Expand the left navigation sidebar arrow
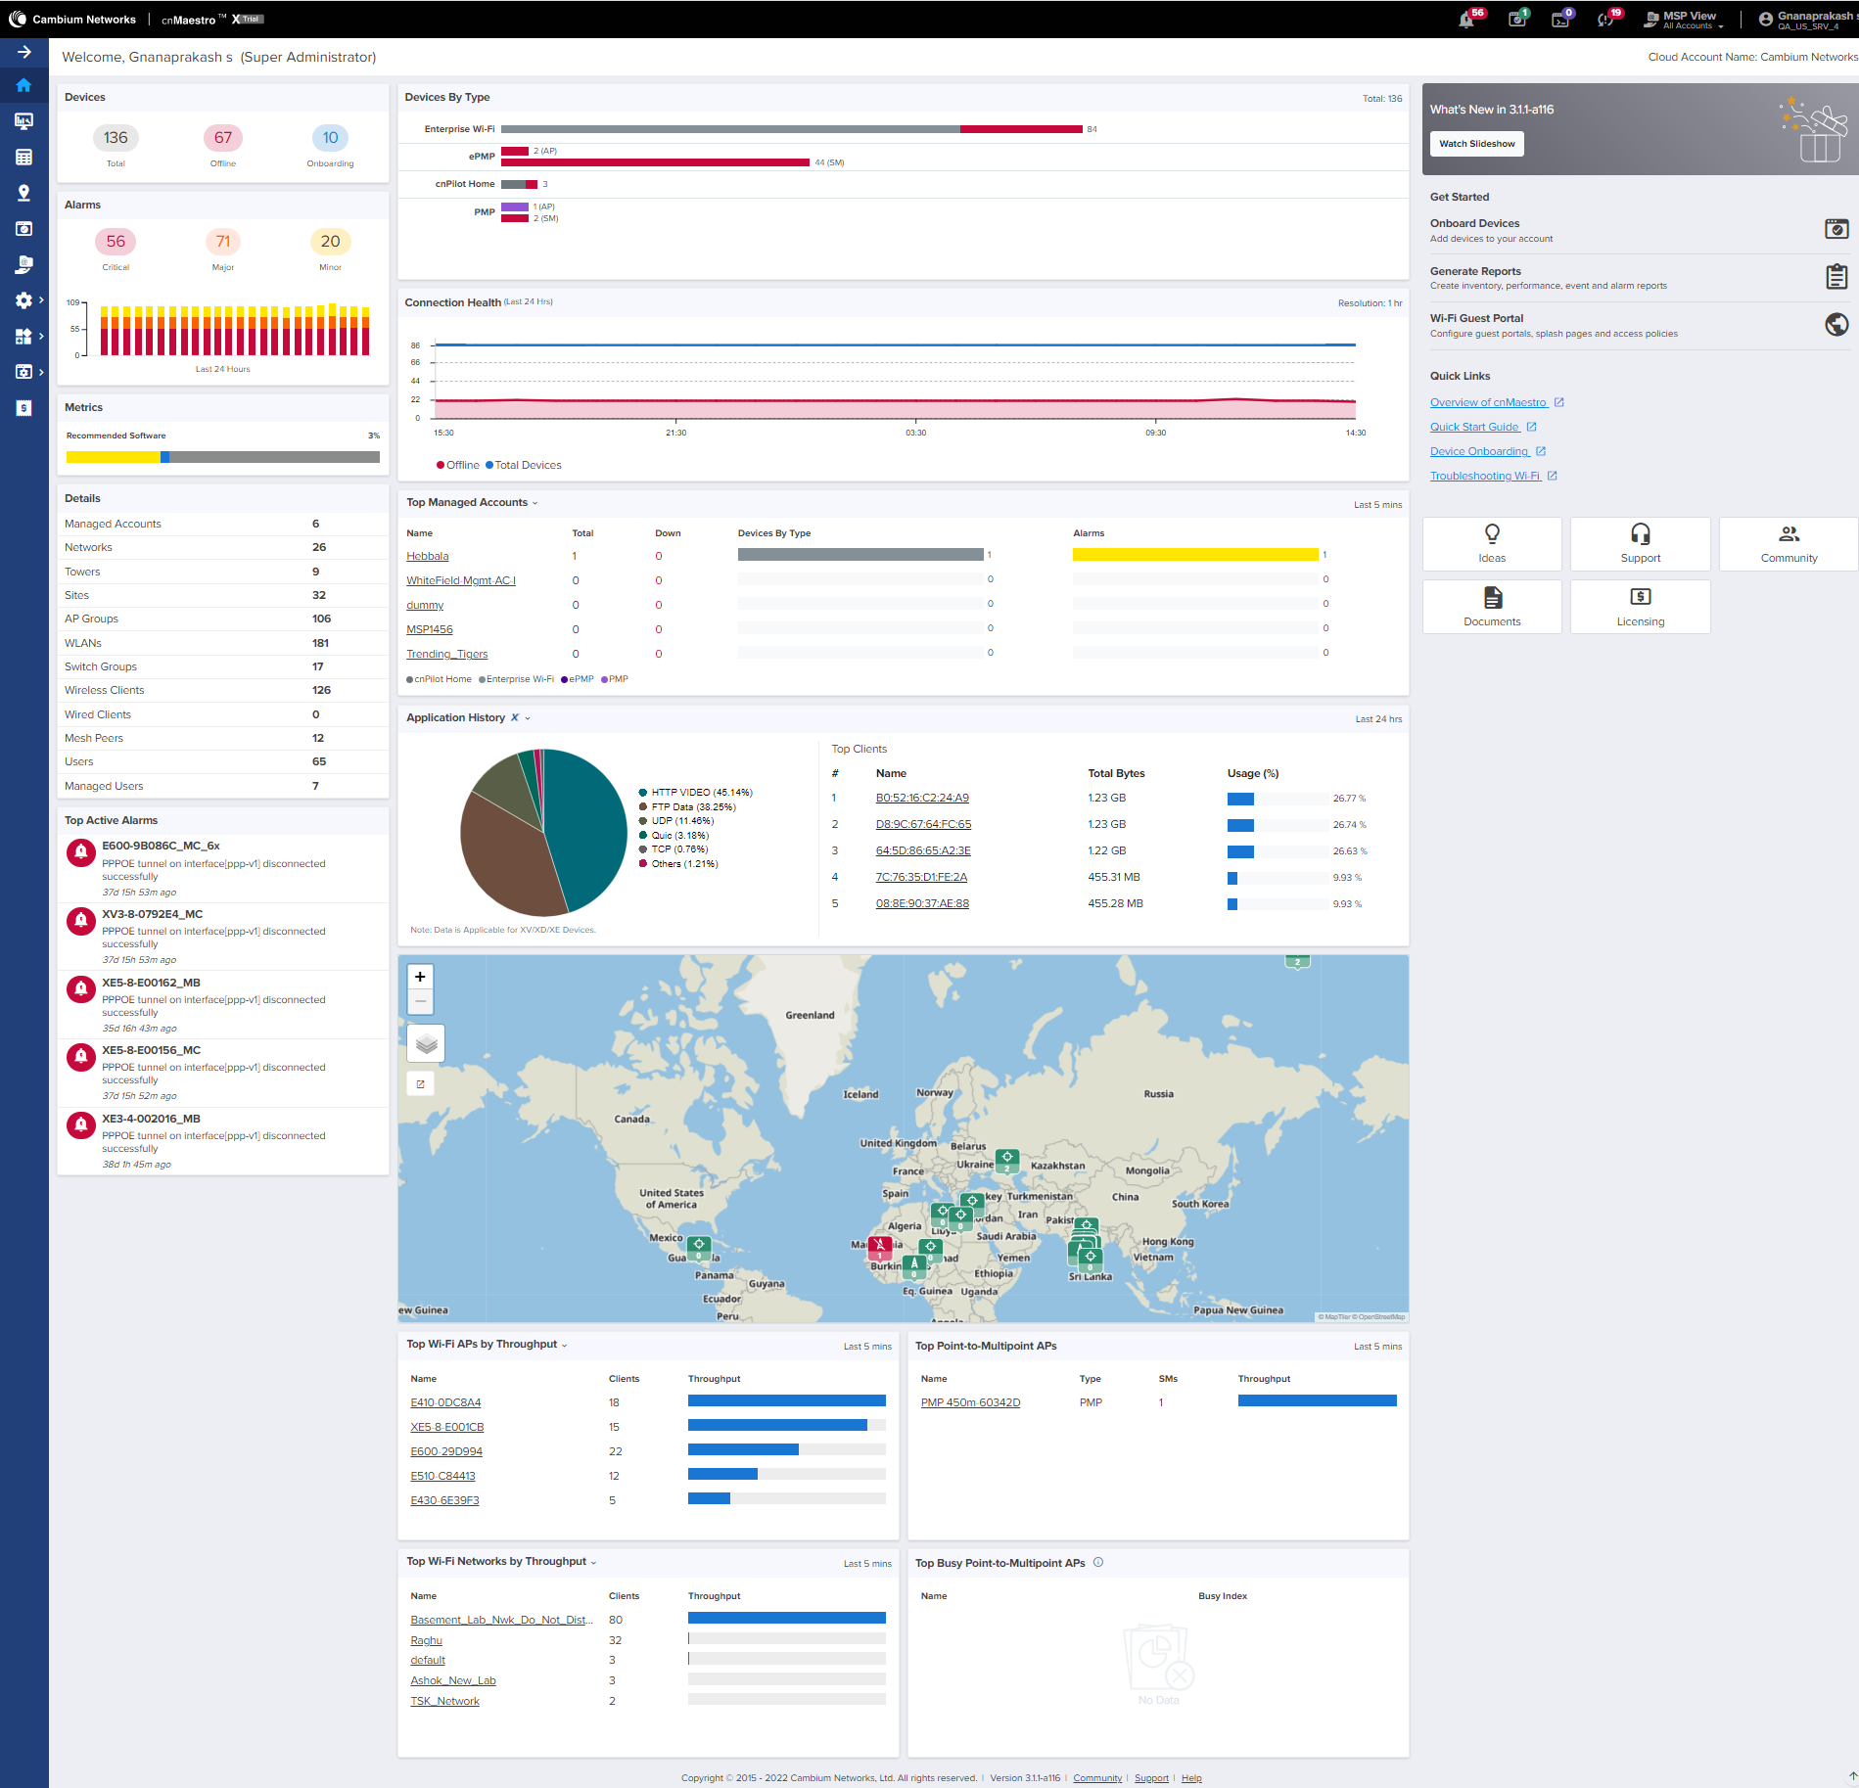 [x=24, y=52]
